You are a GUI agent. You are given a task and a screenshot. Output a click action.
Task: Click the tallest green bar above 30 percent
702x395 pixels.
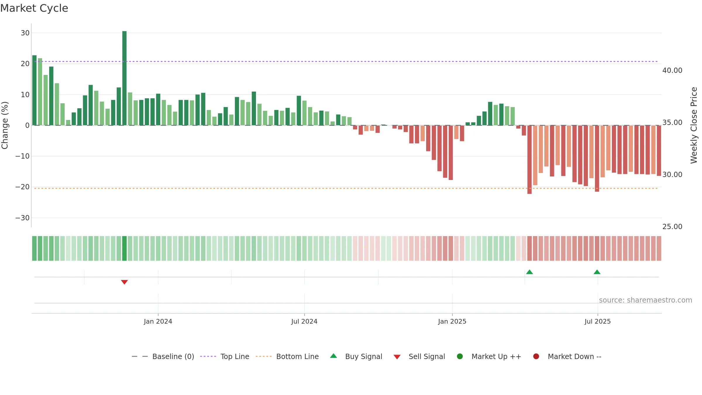[124, 78]
